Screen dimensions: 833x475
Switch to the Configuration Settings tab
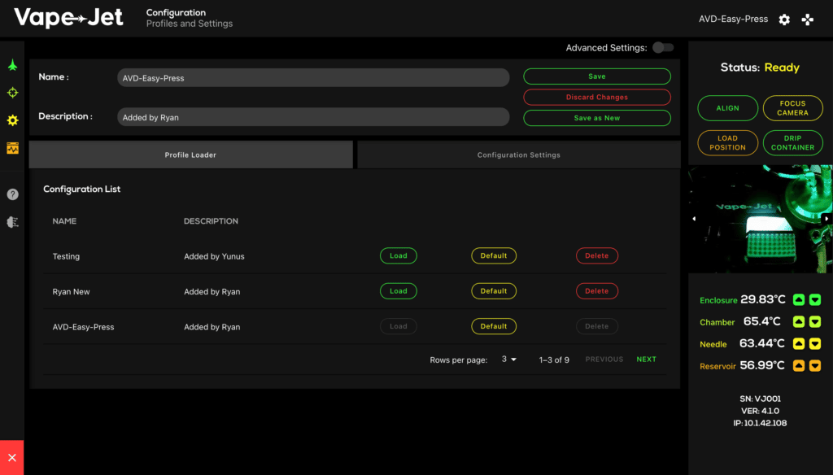[x=519, y=155]
